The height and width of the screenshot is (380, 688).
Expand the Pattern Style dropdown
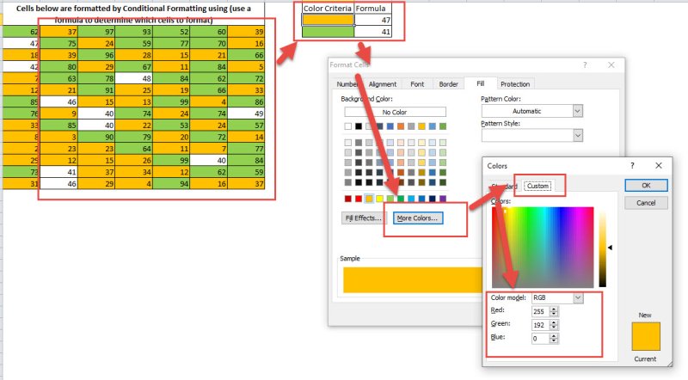point(577,135)
